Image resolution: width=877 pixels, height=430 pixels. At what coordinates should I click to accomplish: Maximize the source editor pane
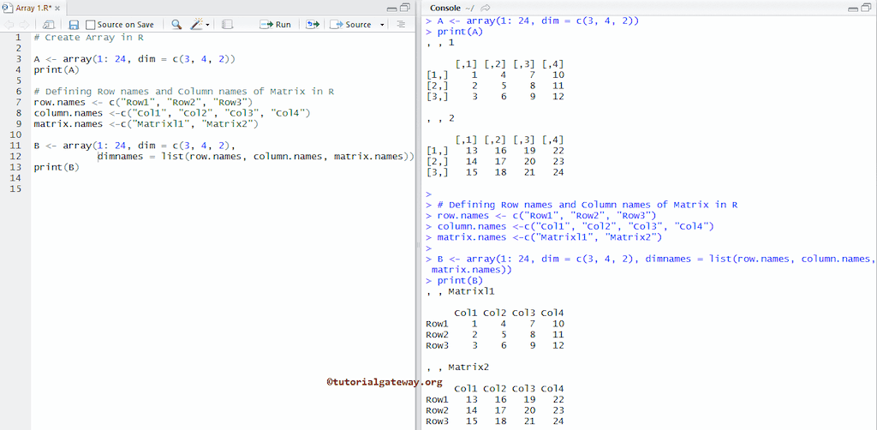click(405, 8)
